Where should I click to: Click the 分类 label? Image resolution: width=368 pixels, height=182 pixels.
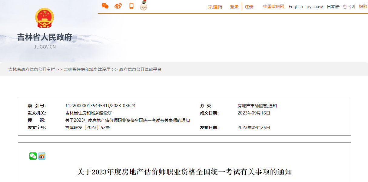tap(206, 106)
